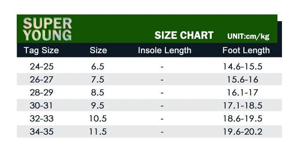Click the Size column header
Viewport: 301px width, 152px height.
click(x=98, y=51)
